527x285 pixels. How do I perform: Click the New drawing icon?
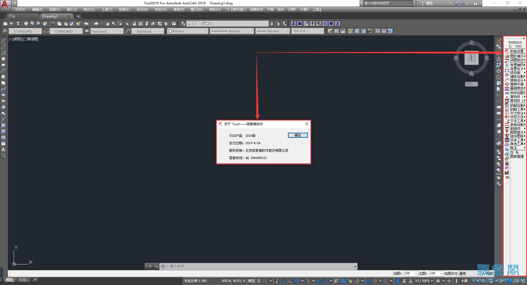(x=5, y=24)
